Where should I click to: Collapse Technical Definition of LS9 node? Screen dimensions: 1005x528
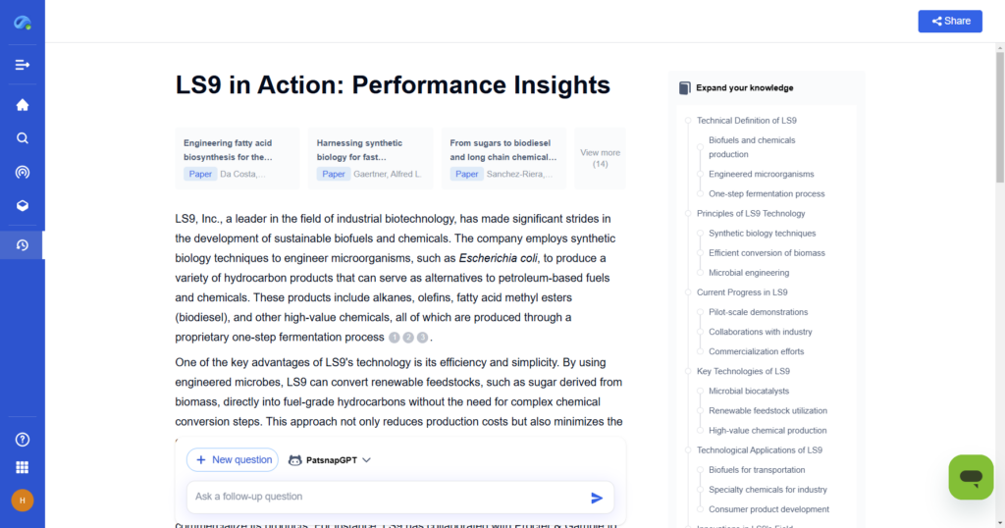[x=688, y=121]
